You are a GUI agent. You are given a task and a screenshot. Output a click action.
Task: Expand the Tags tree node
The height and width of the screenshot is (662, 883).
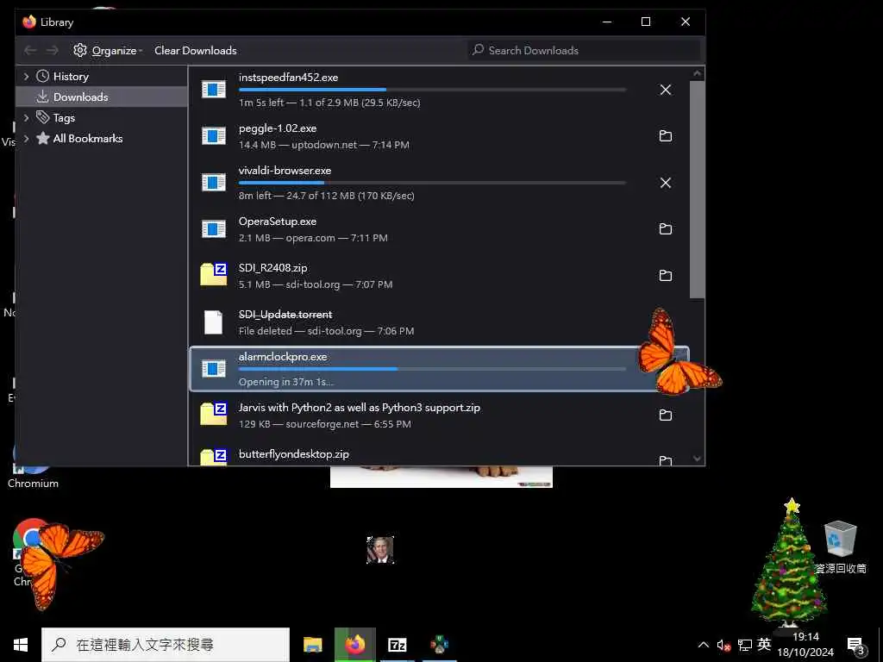click(x=26, y=117)
